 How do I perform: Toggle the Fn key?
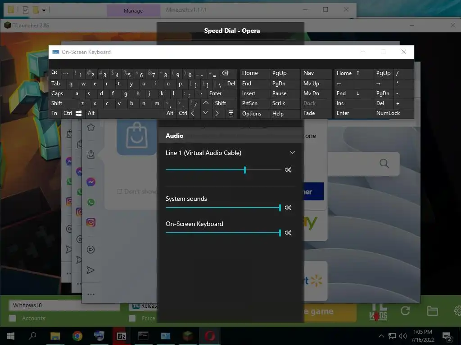pyautogui.click(x=54, y=113)
